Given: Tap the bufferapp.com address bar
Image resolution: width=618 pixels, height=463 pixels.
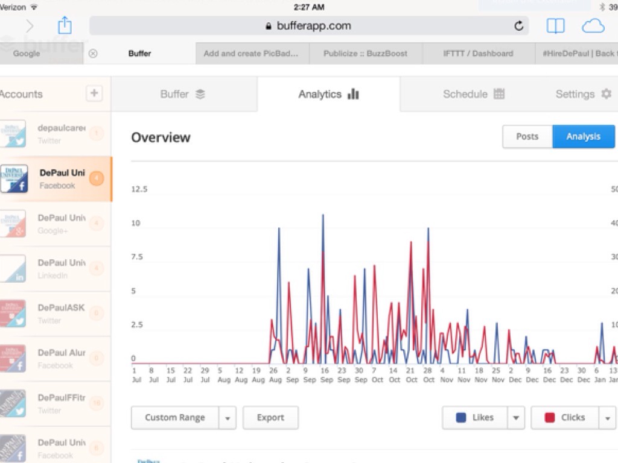Looking at the screenshot, I should pyautogui.click(x=308, y=26).
